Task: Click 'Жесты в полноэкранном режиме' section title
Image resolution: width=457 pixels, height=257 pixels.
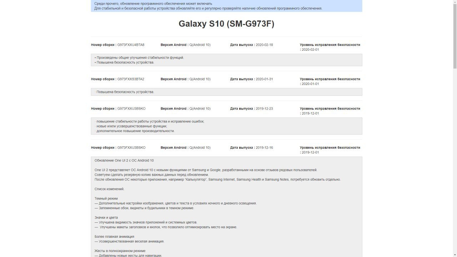Action: [x=120, y=251]
